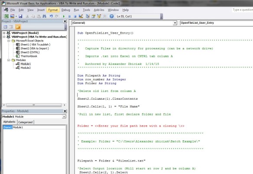Click the (Name) Module1 property value field
The image size is (253, 174).
(39, 127)
